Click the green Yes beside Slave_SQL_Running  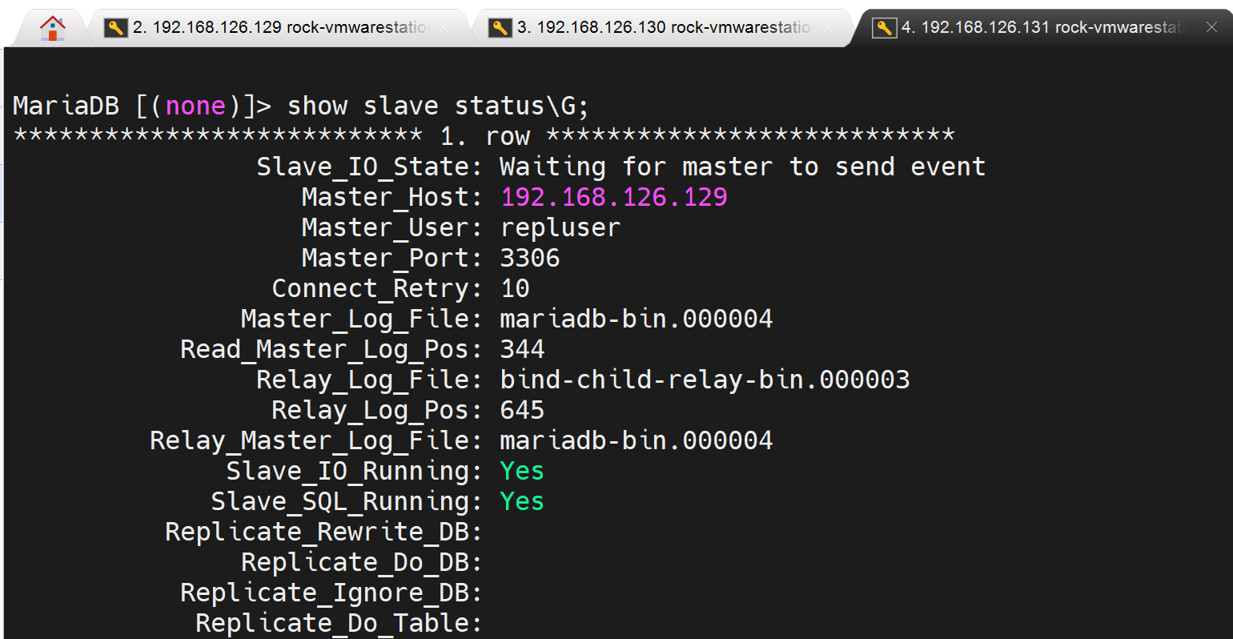tap(521, 501)
